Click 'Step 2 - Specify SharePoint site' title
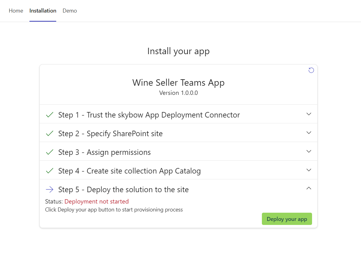361x269 pixels. [x=110, y=133]
